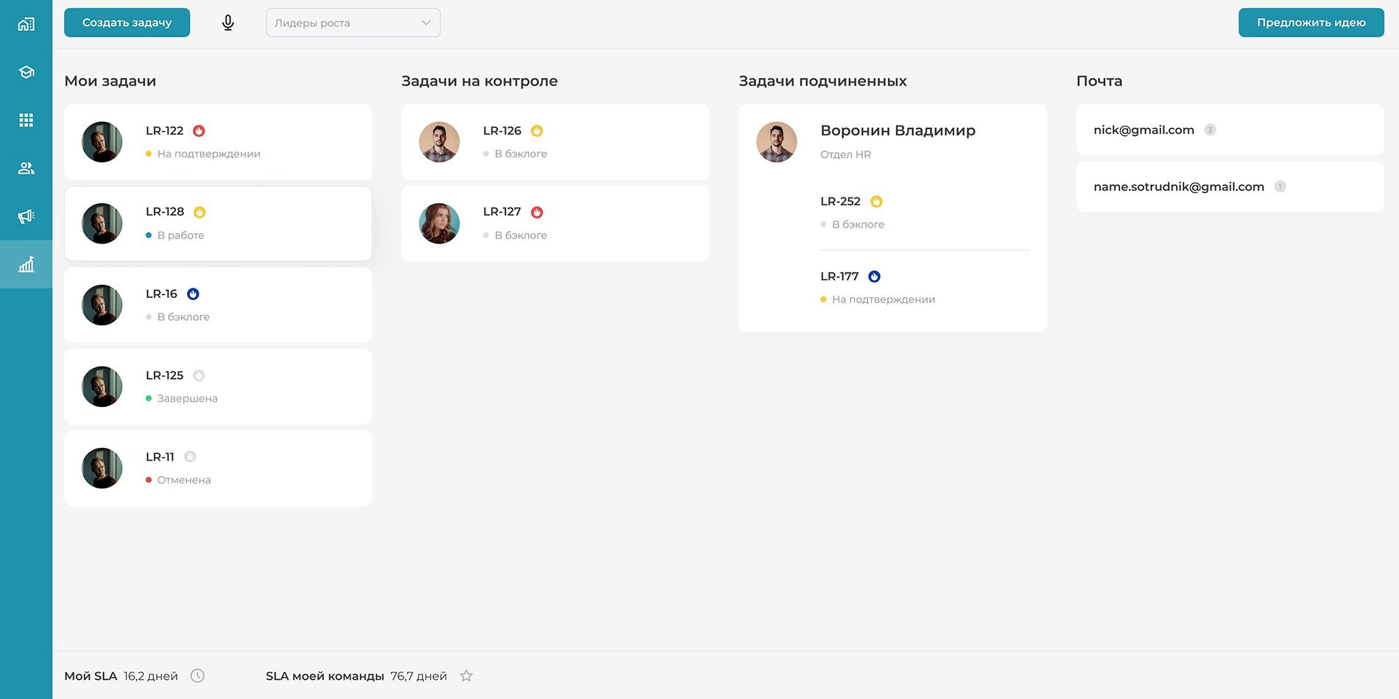Image resolution: width=1399 pixels, height=699 pixels.
Task: Click the Воронин Владимир name
Action: pyautogui.click(x=898, y=130)
